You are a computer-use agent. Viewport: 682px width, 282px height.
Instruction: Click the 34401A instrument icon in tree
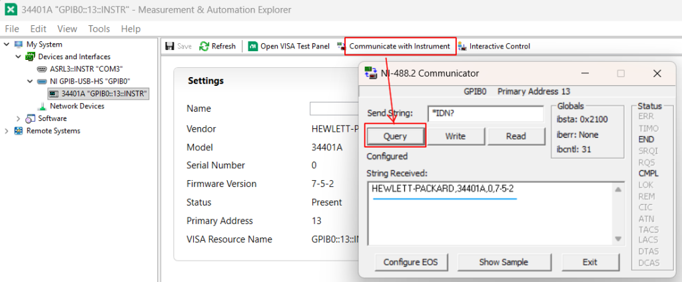[x=54, y=93]
